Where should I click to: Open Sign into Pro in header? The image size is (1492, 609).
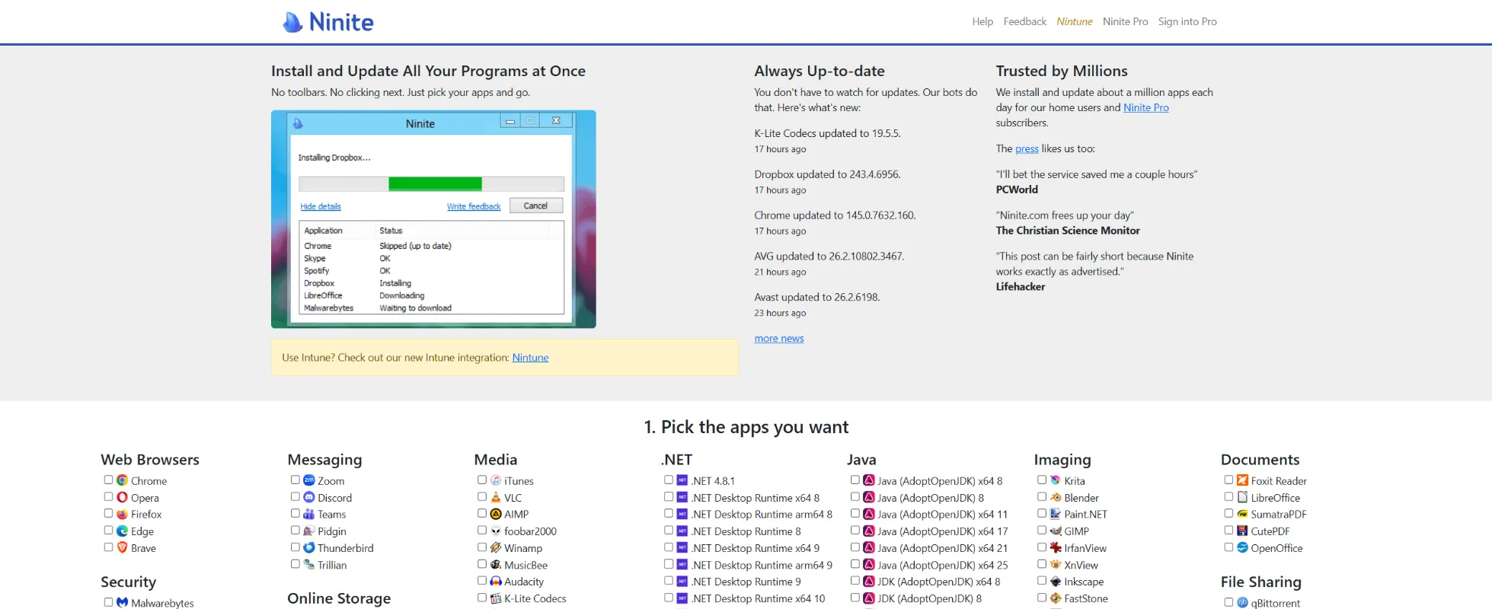[x=1187, y=21]
